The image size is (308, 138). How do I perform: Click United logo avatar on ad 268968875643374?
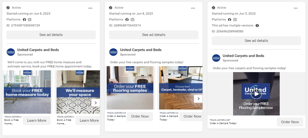tap(113, 52)
